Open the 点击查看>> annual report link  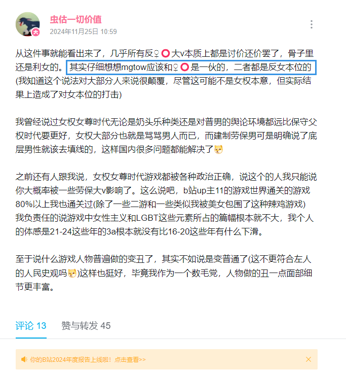coord(130,360)
